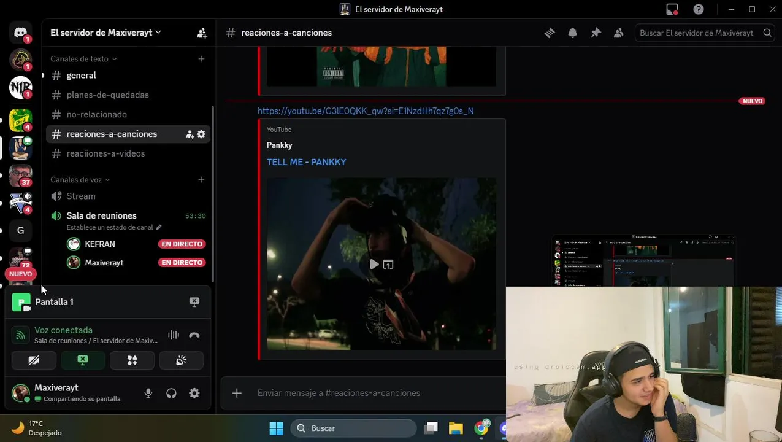Select user Maxiverayt in voice channel
Viewport: 782px width, 442px height.
tap(104, 263)
